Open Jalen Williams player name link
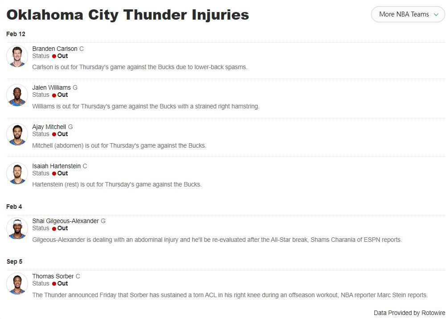This screenshot has height=319, width=446. (51, 87)
